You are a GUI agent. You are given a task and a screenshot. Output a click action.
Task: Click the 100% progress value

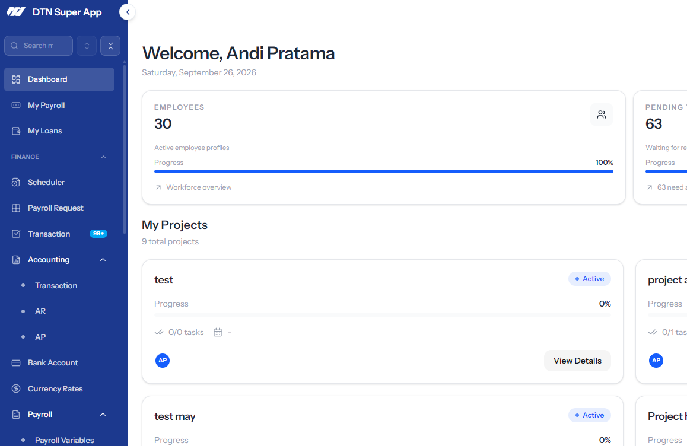pos(604,163)
